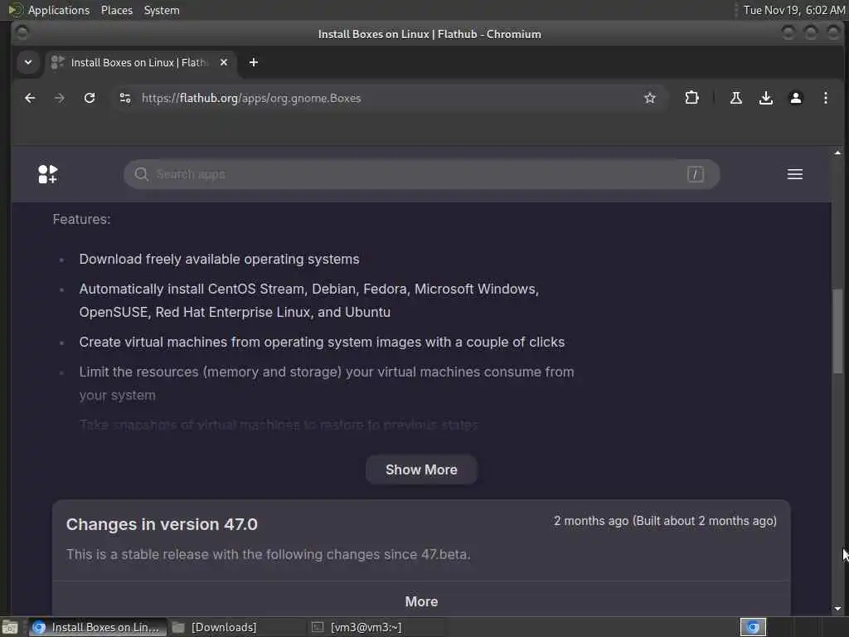
Task: Click the clock in the top panel
Action: tap(793, 10)
